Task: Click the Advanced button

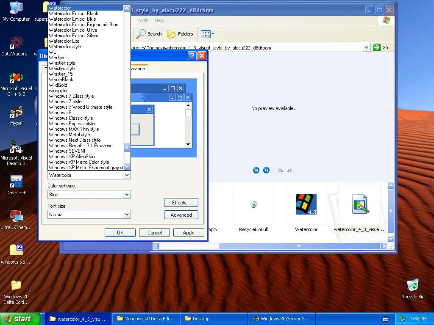Action: (x=181, y=215)
